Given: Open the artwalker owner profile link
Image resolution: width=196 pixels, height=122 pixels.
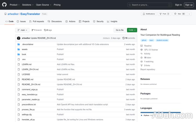Looking at the screenshot, I should 13,14.
